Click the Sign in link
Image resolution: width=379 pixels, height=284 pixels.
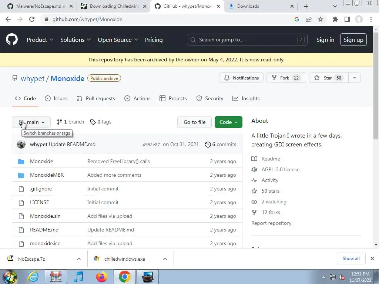pos(325,40)
